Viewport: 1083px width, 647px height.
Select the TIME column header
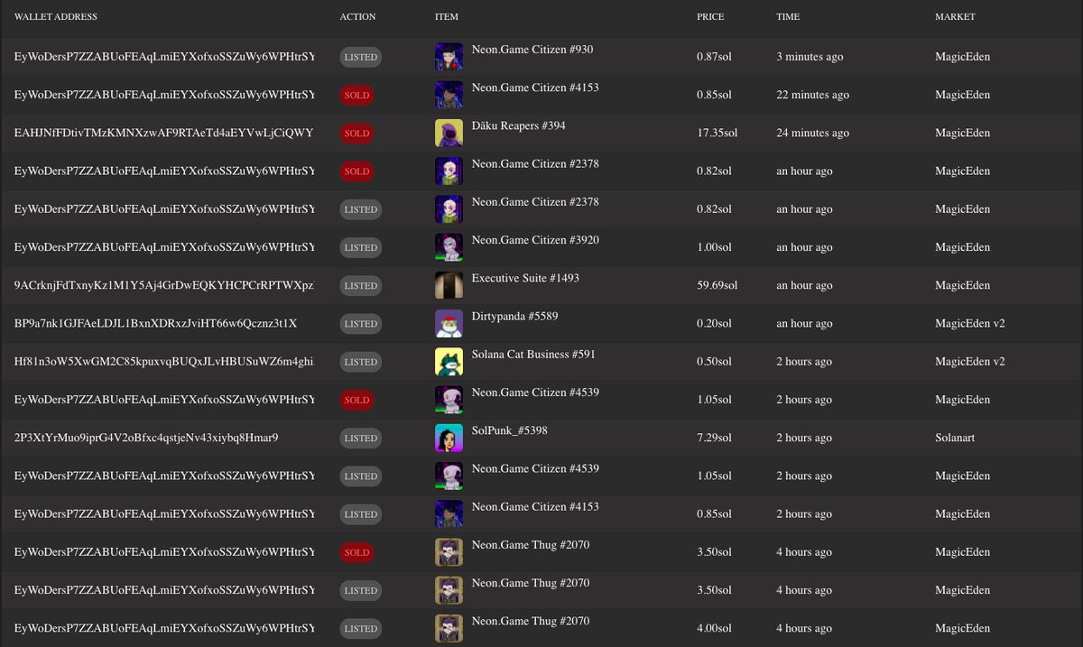coord(786,16)
